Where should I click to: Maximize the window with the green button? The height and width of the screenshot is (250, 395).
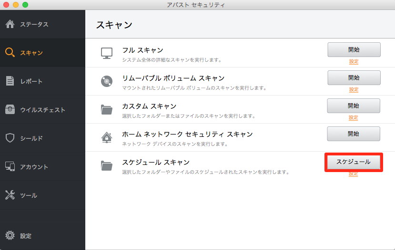point(25,5)
